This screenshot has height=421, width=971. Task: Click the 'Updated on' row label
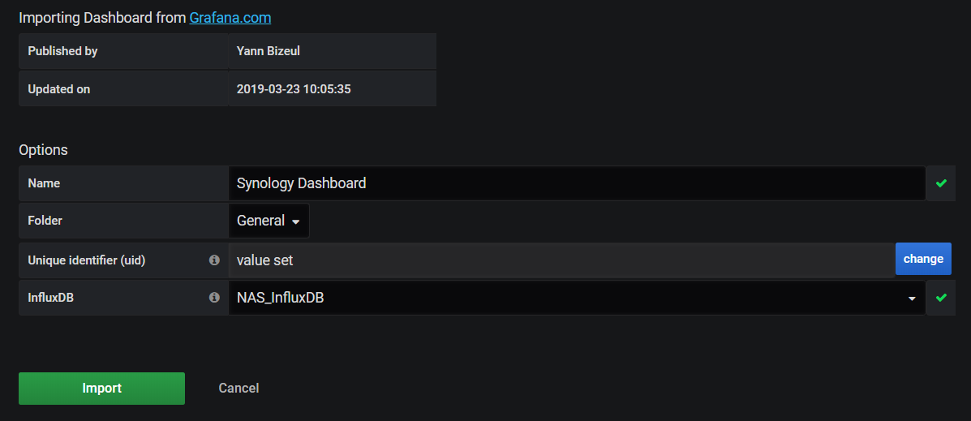coord(59,89)
